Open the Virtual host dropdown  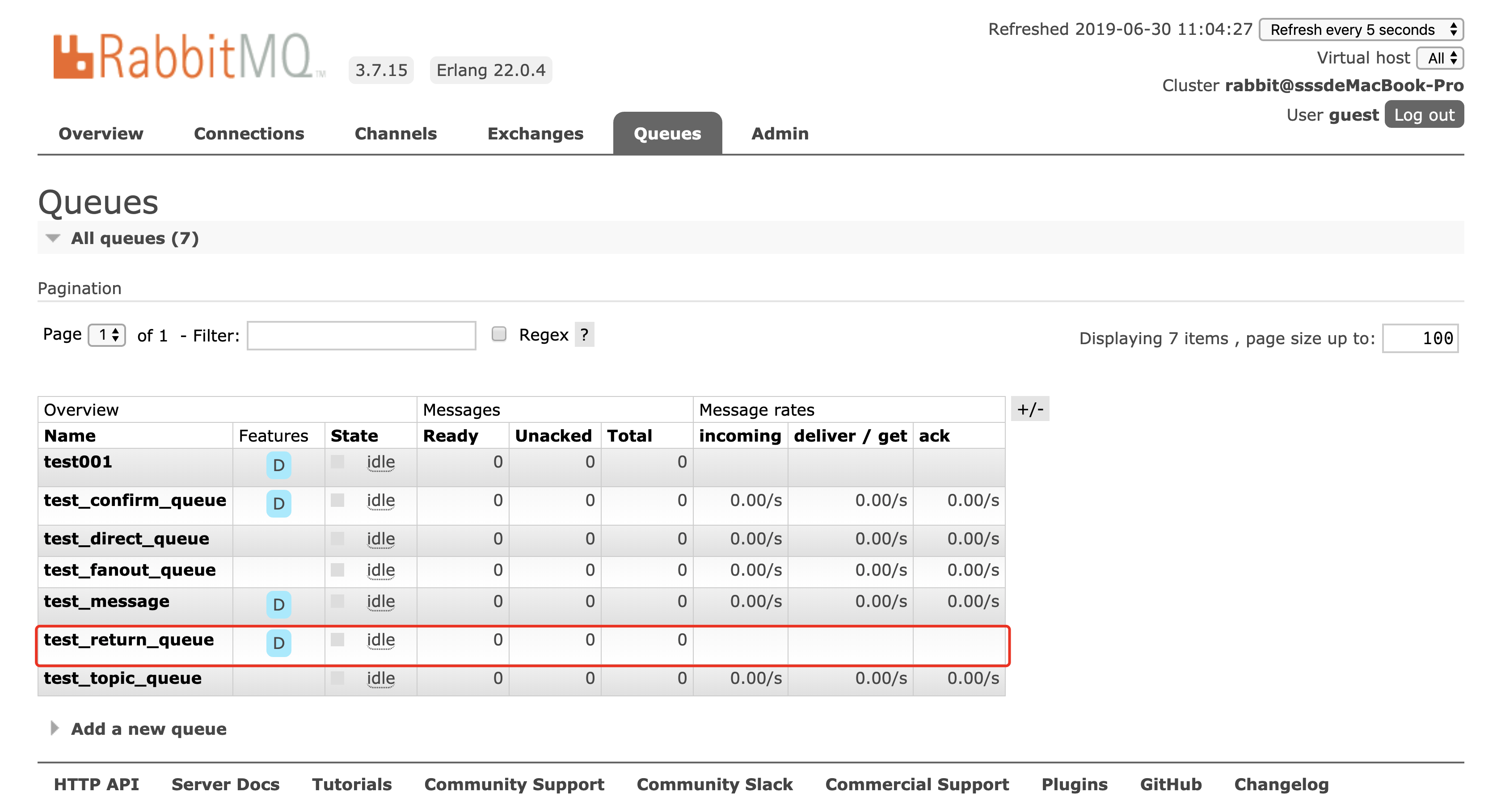[1440, 58]
